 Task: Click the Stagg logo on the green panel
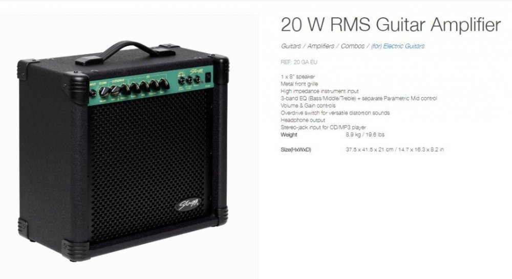[x=197, y=71]
